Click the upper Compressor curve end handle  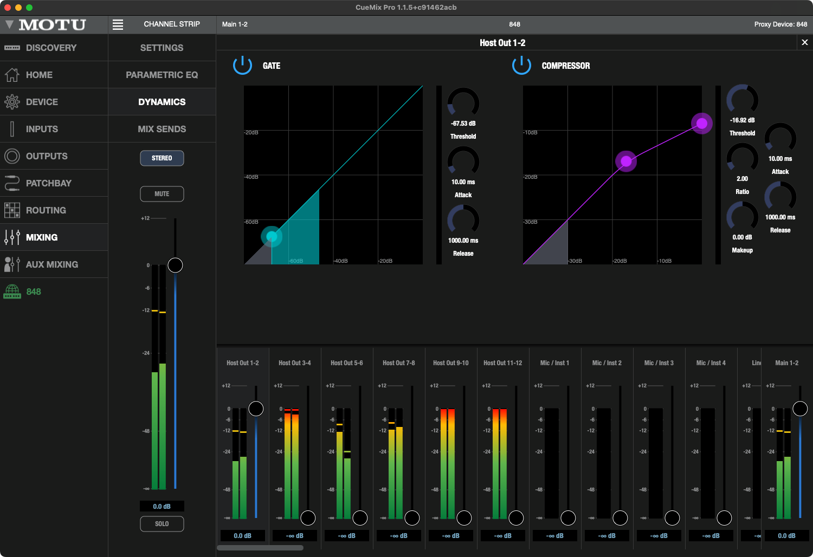coord(702,123)
